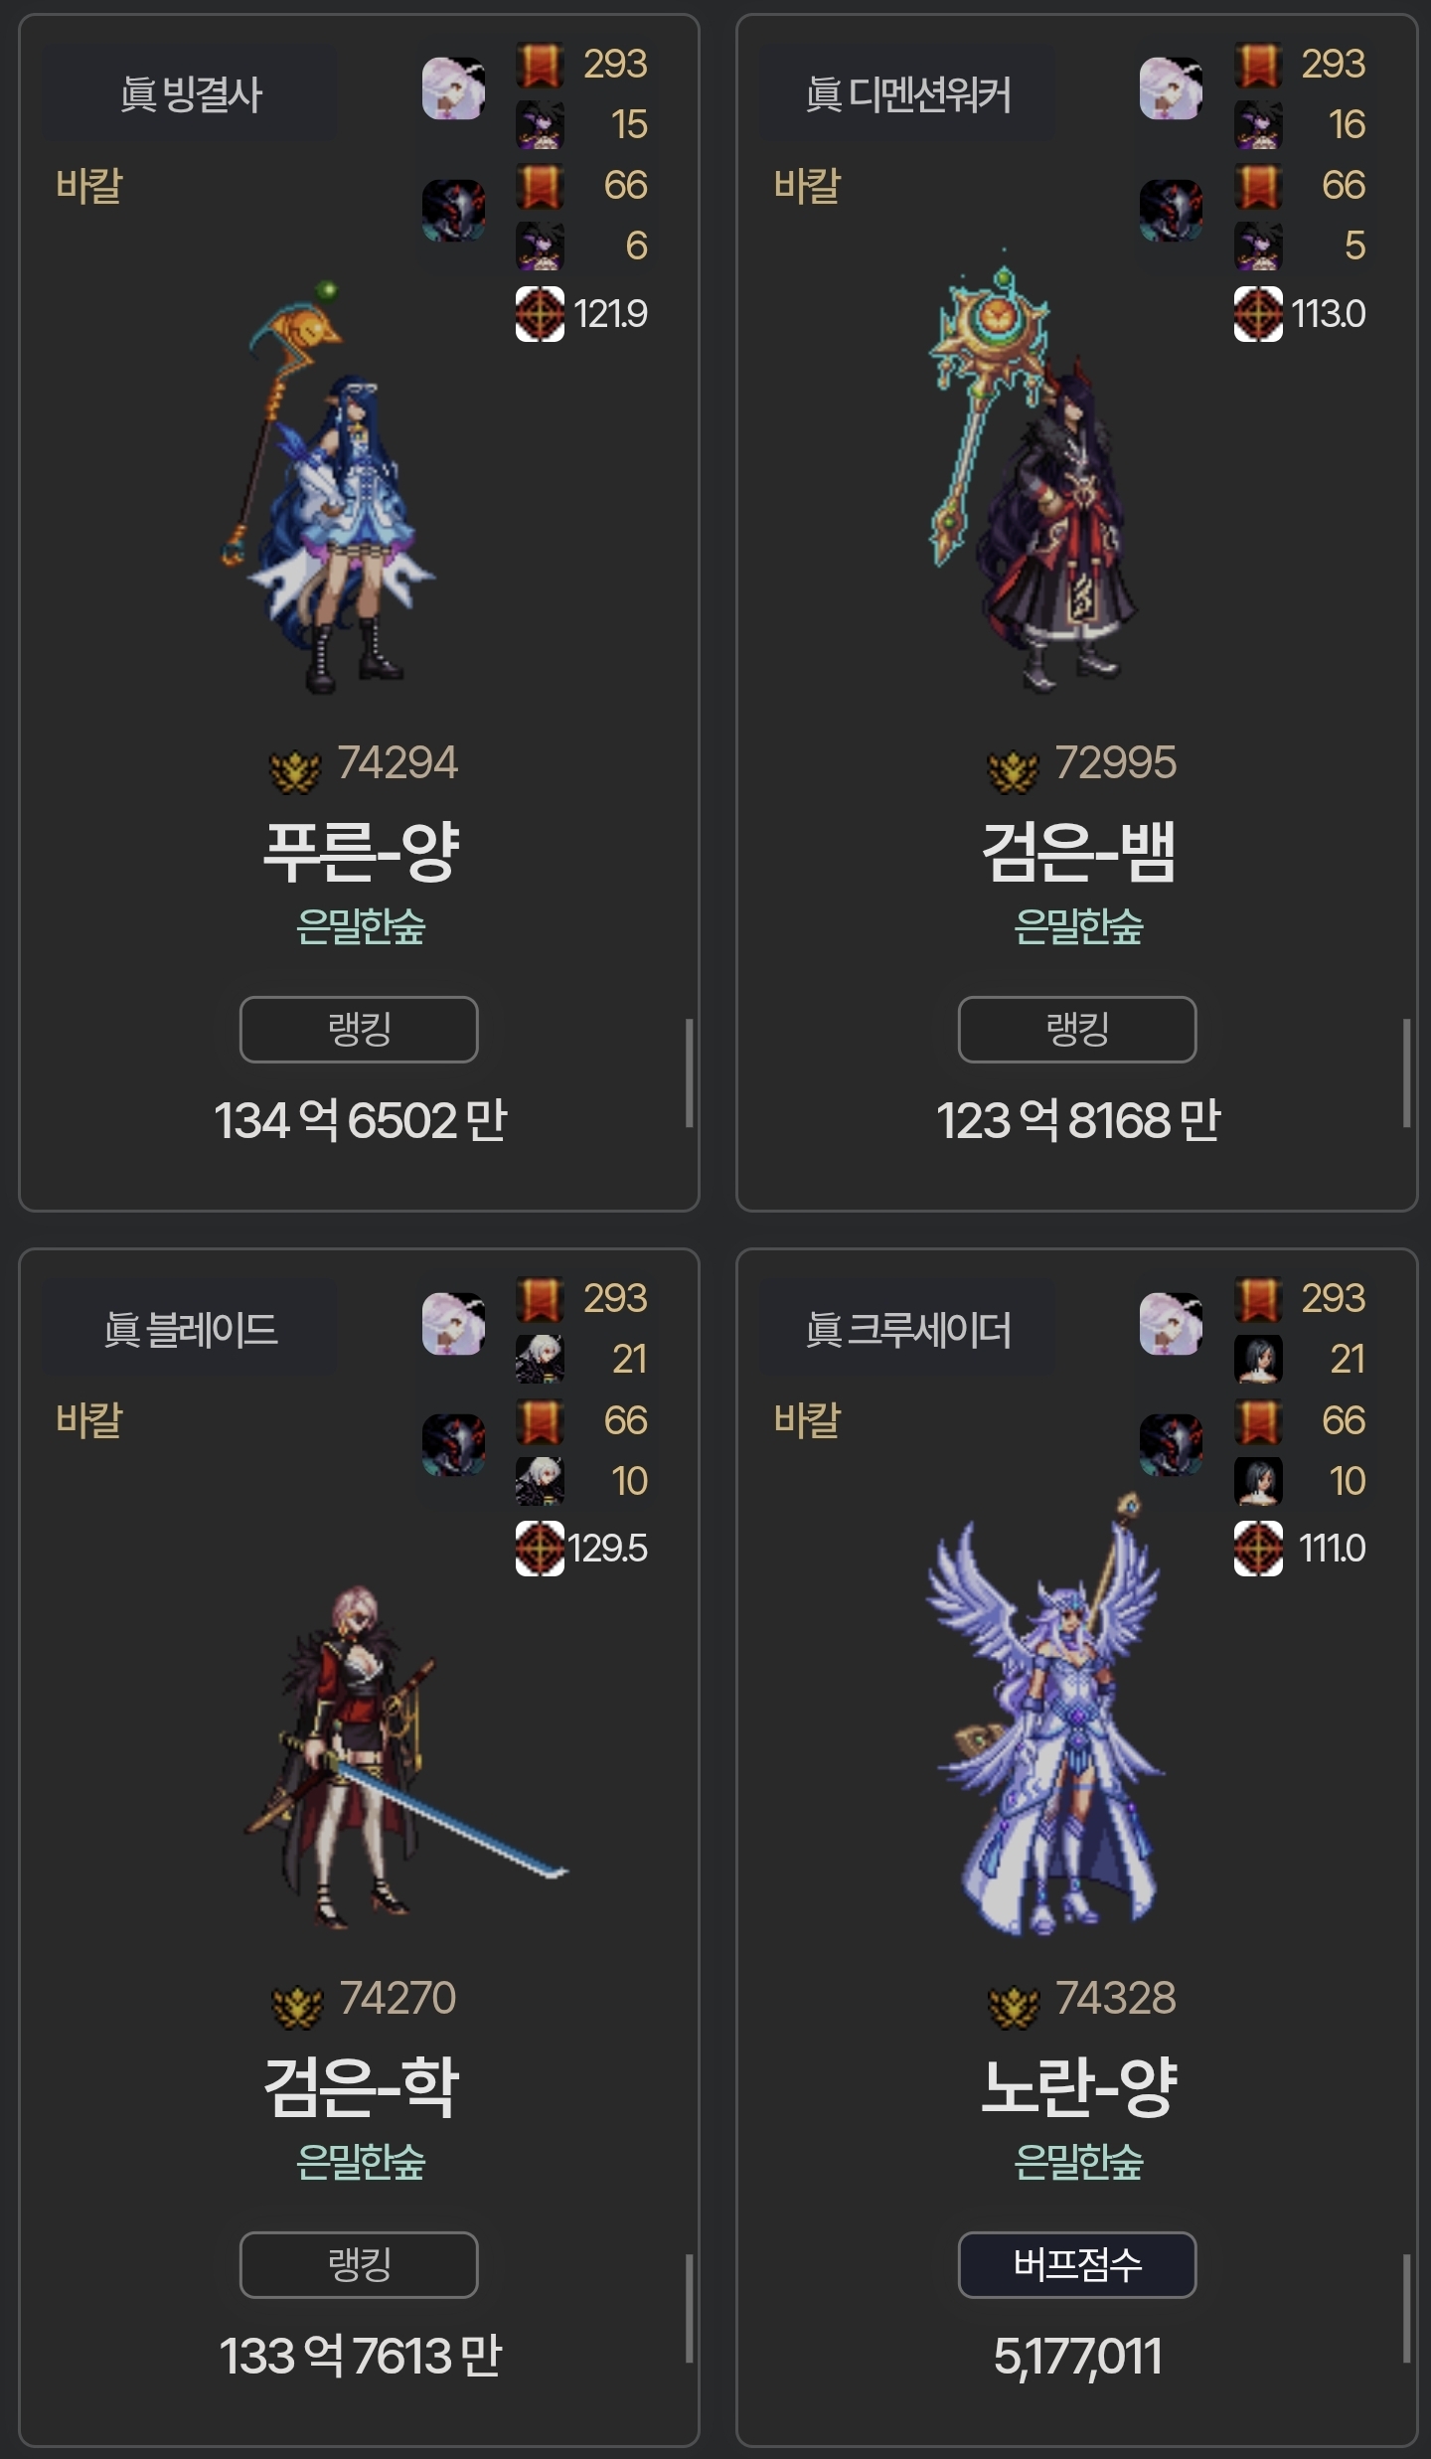Click the 랭킹 button under 푸른-양
The height and width of the screenshot is (2459, 1431).
[359, 1029]
